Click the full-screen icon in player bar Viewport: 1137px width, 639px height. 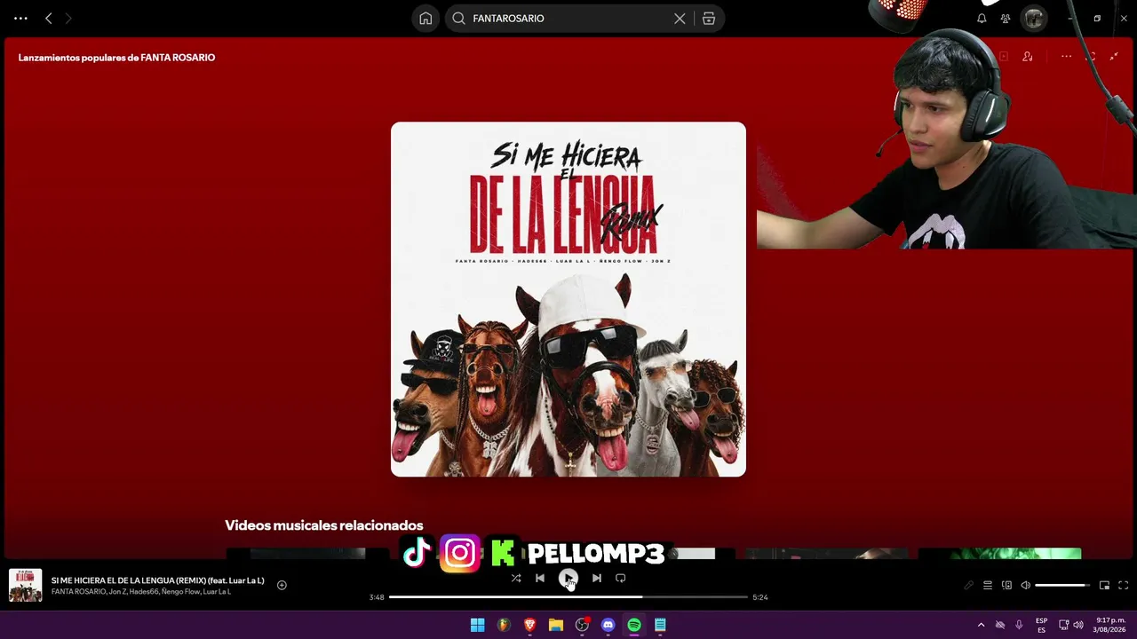(x=1123, y=586)
